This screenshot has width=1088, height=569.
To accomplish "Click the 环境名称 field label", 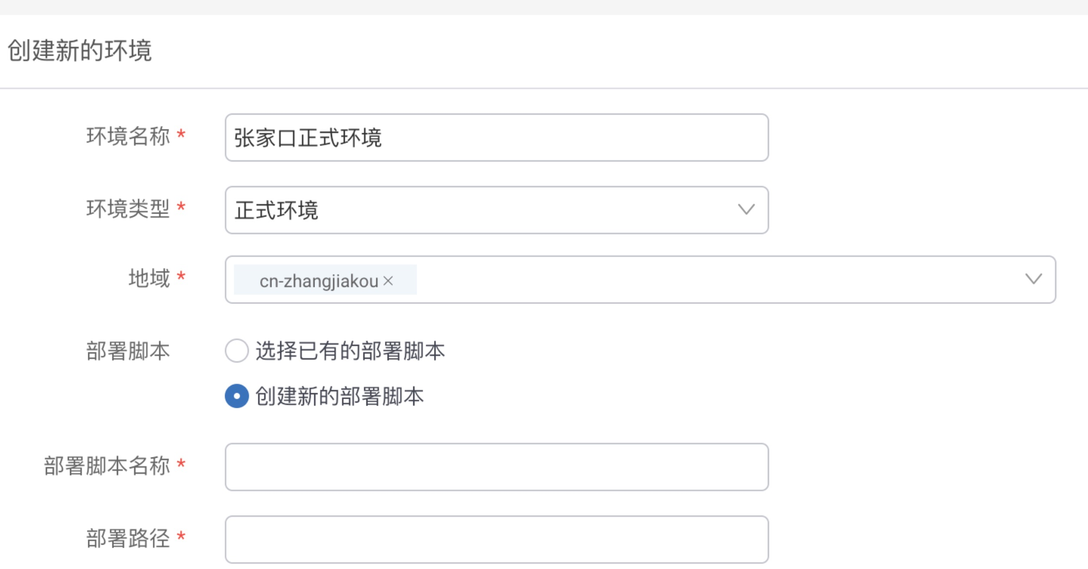I will coord(128,136).
